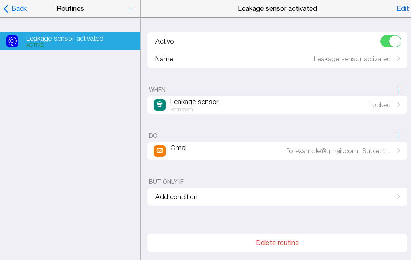Click the Back text label
This screenshot has width=411, height=260.
coord(19,9)
